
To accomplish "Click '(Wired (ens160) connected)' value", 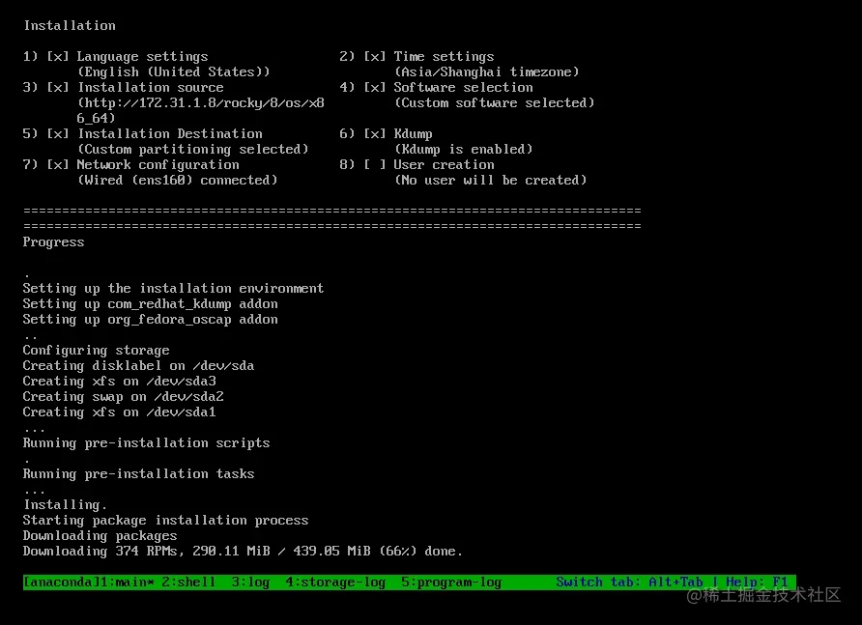I will [177, 180].
